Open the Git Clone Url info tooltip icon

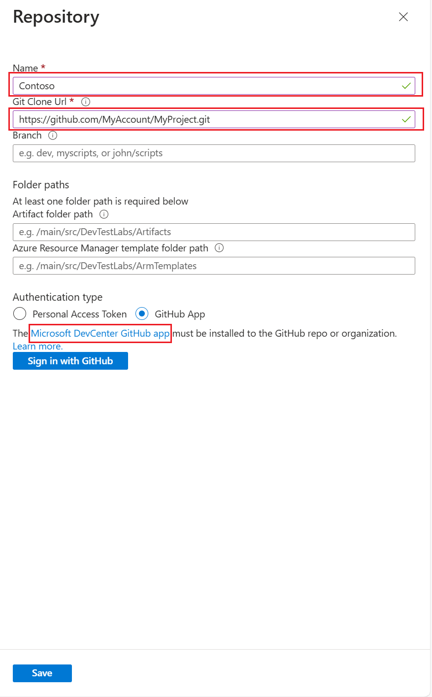(x=85, y=102)
